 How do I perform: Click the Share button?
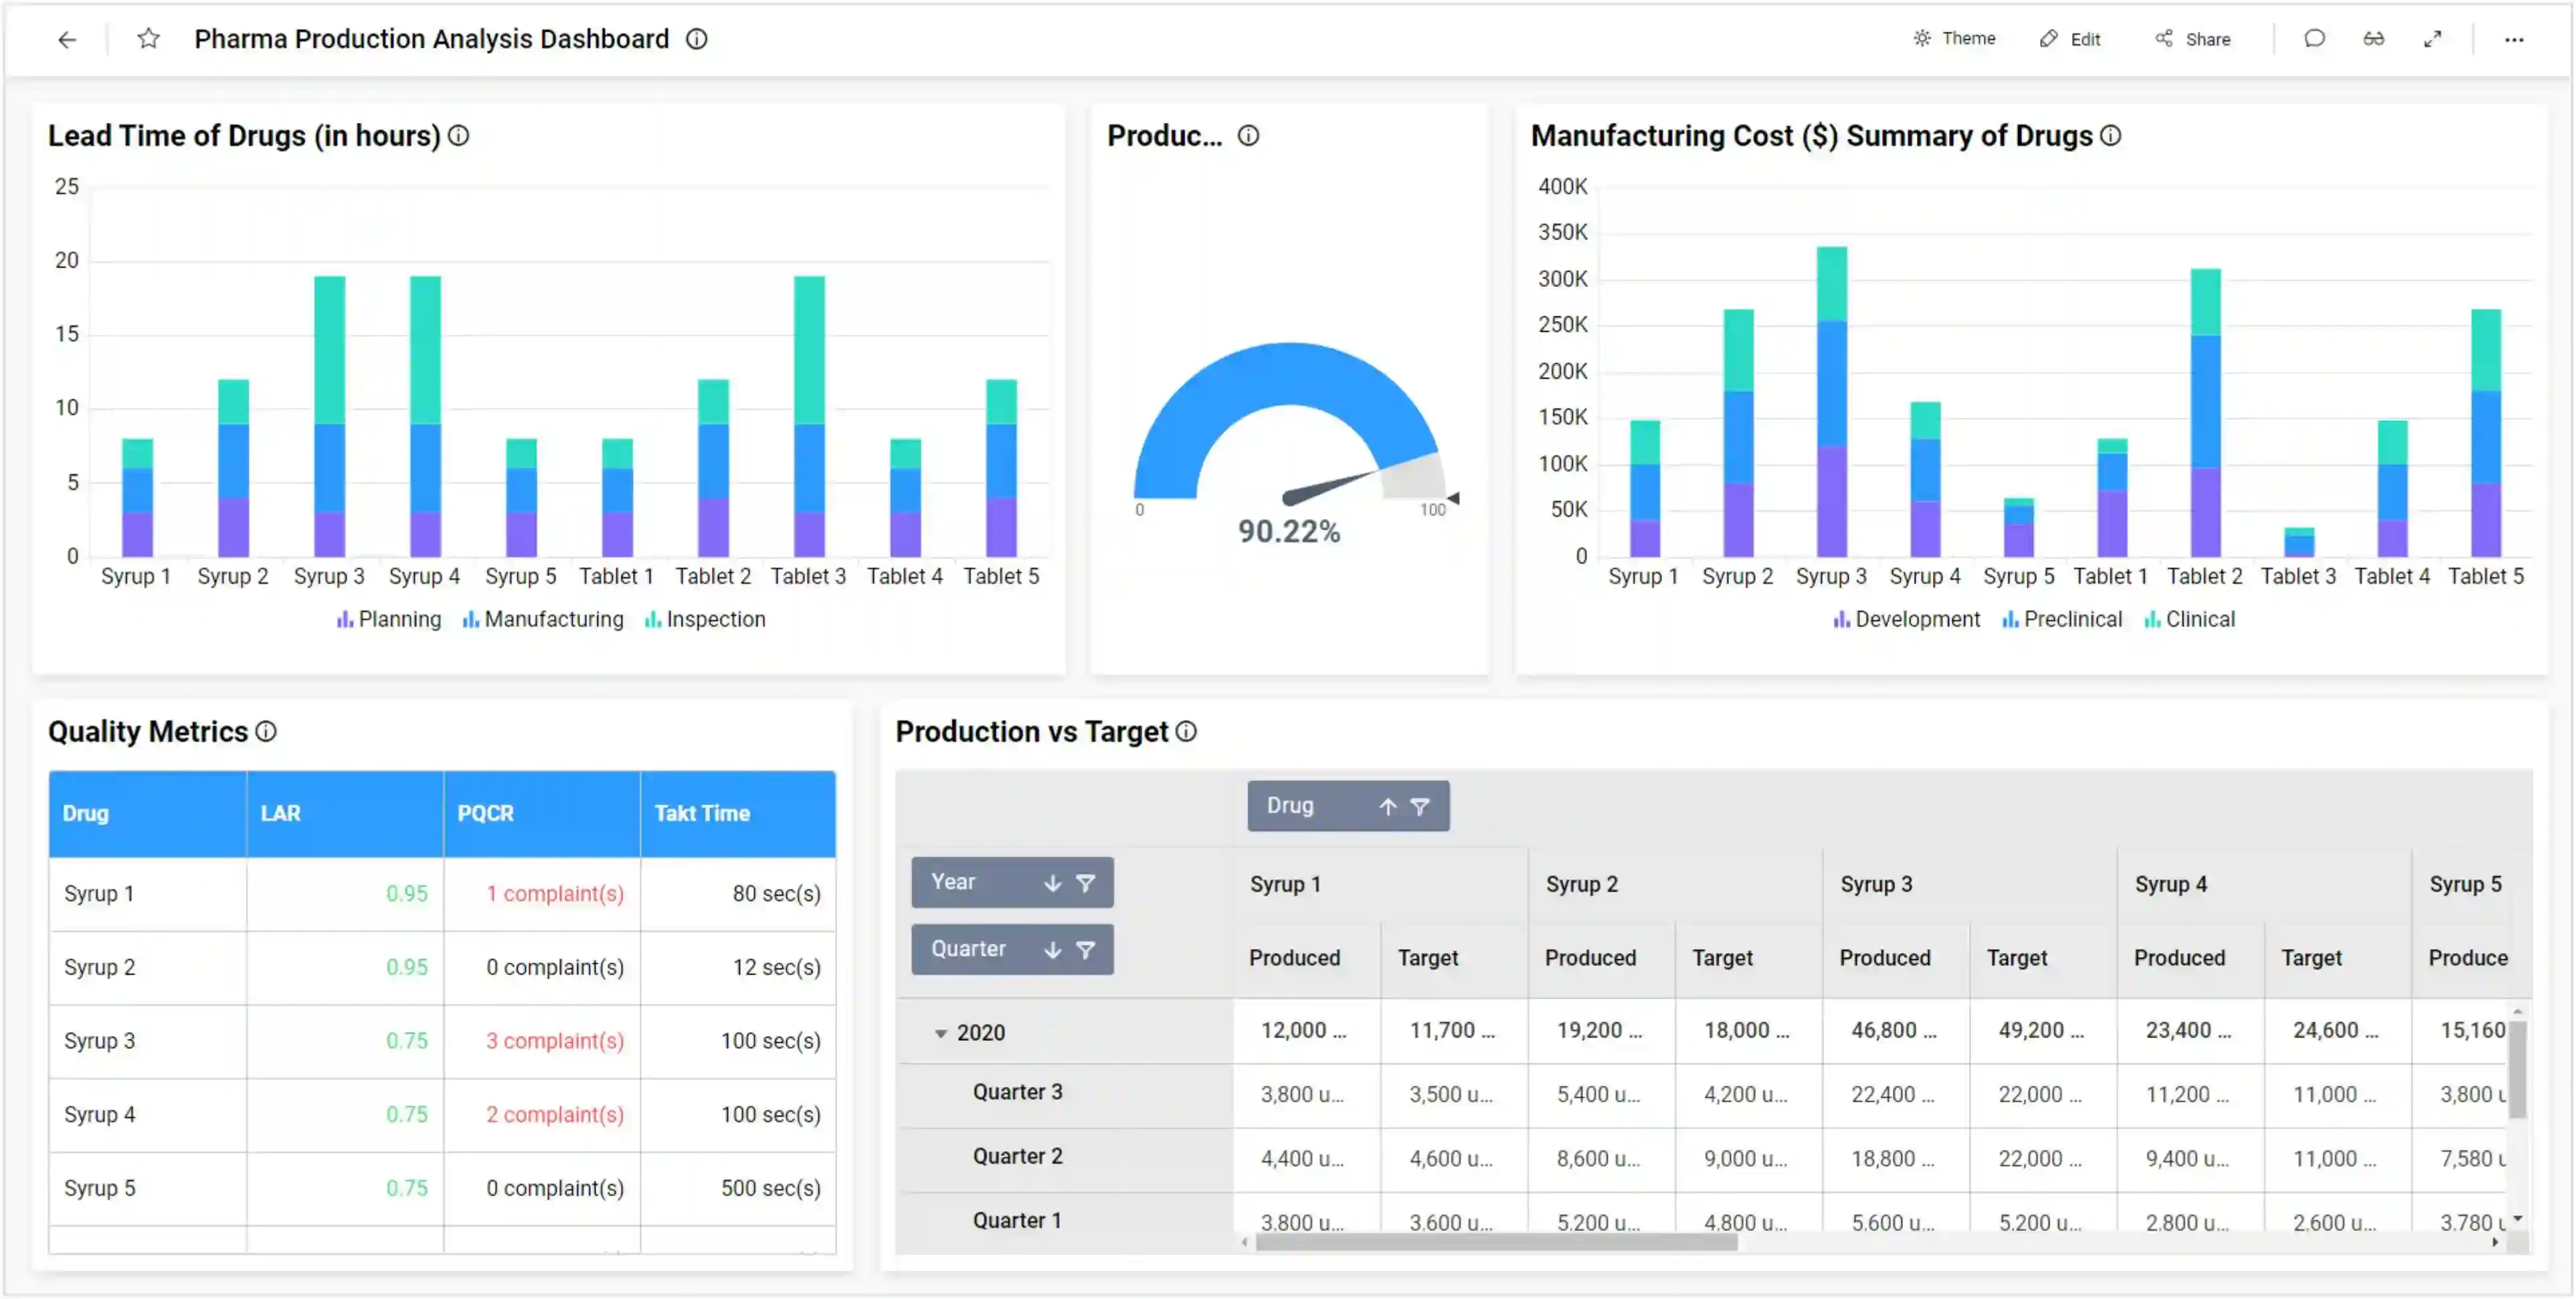(x=2193, y=39)
